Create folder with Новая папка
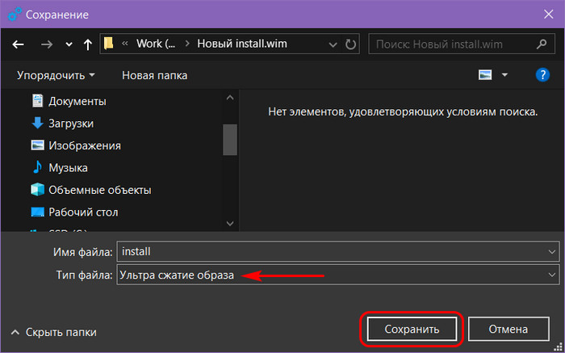 point(155,75)
